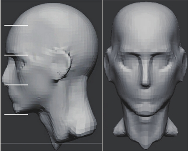The width and height of the screenshot is (188, 151).
Task: Select the white guide line at brow level
Action: 16,55
